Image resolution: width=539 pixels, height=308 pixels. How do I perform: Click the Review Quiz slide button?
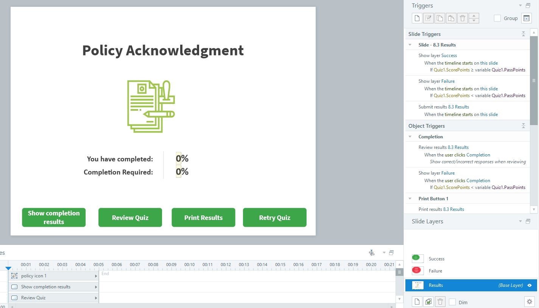pos(130,217)
